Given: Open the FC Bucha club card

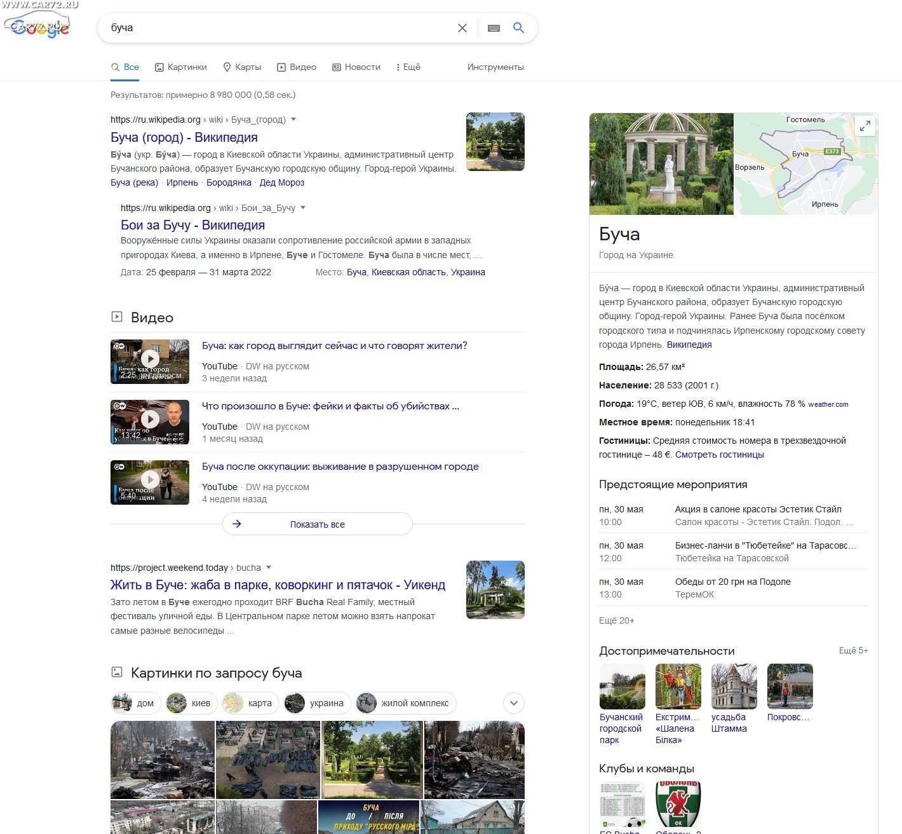Looking at the screenshot, I should click(623, 807).
